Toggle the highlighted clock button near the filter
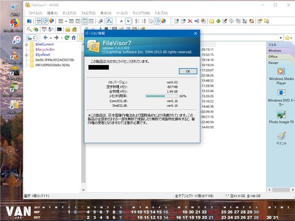295x221 pixels. tap(45, 21)
